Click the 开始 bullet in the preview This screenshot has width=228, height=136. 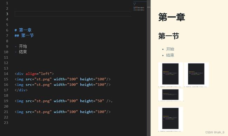(170, 49)
